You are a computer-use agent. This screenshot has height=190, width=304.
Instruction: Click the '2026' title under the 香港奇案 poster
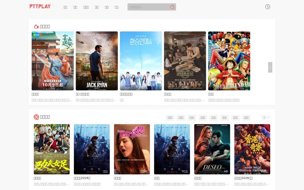pos(243,178)
